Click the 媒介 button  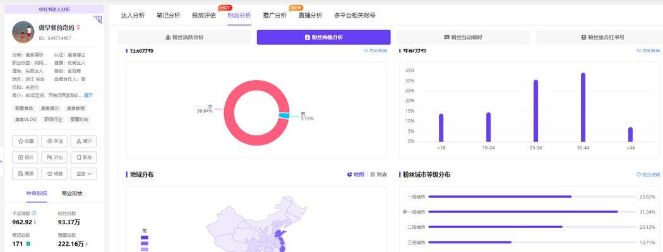(84, 141)
